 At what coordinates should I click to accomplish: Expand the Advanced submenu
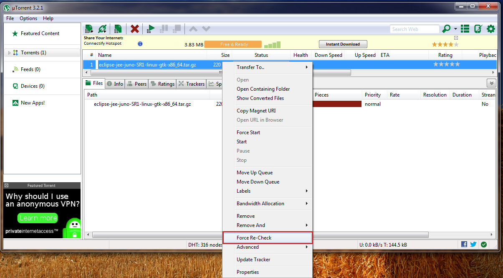click(x=267, y=247)
